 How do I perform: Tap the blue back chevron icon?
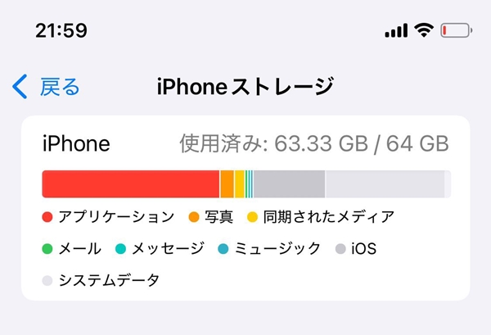pyautogui.click(x=20, y=87)
